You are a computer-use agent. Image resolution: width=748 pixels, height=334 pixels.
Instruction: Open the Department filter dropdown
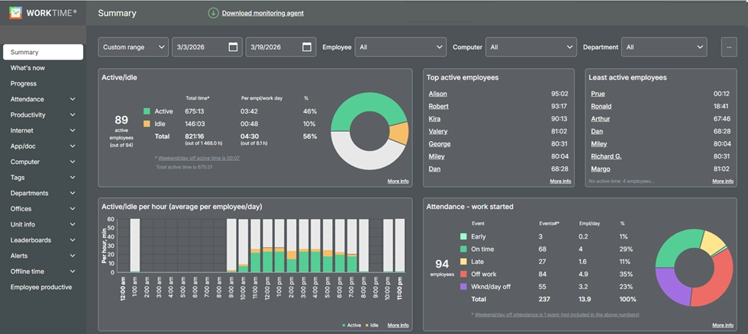point(664,47)
